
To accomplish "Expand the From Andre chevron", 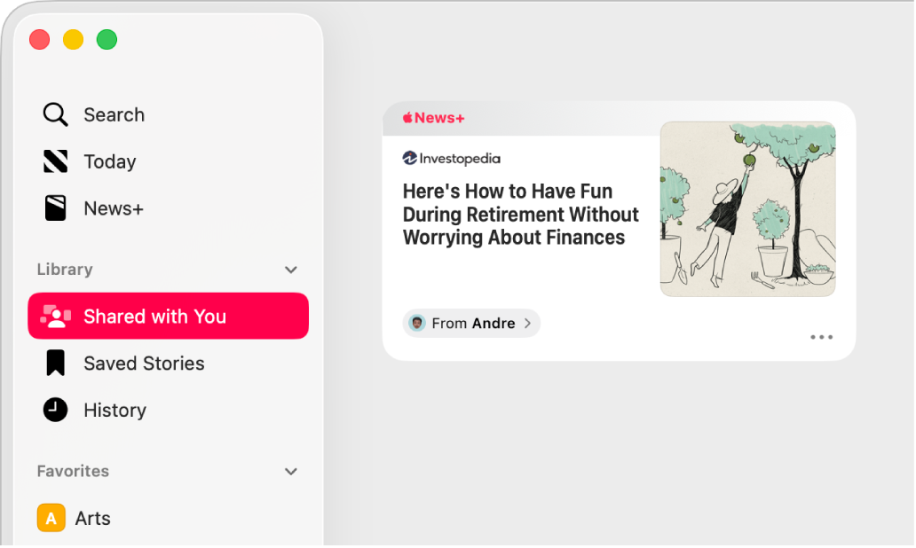I will pyautogui.click(x=528, y=323).
